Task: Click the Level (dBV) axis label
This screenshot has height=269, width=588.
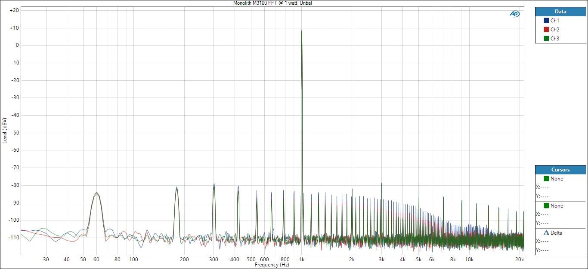Action: (4, 130)
